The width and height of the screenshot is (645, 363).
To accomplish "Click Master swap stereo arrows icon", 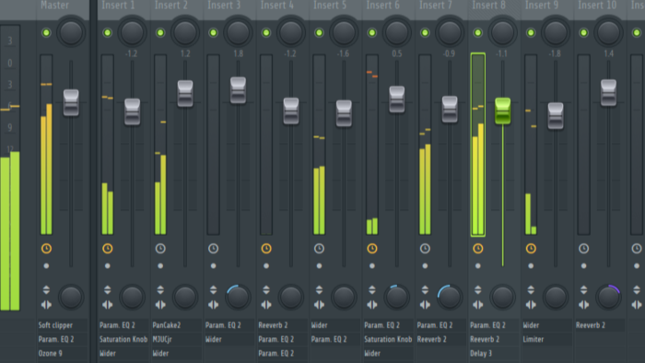I will coord(46,305).
